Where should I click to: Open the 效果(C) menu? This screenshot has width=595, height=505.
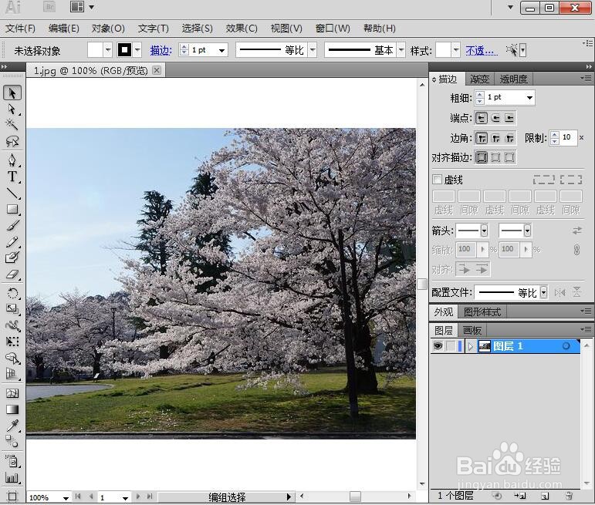point(242,29)
